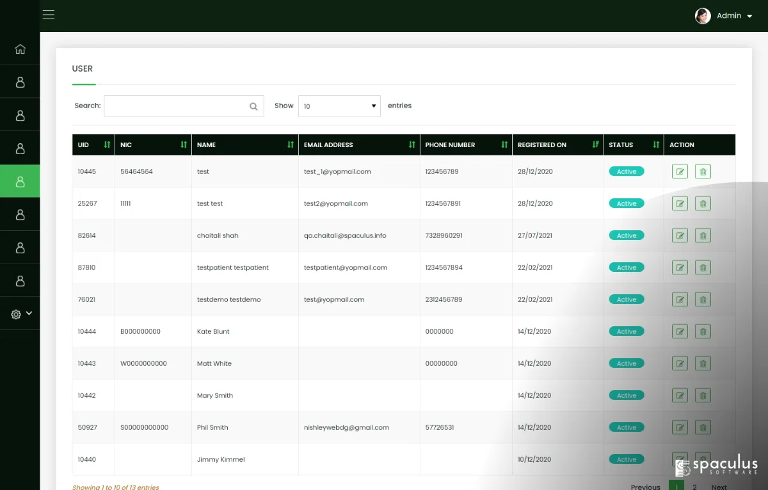The image size is (768, 490).
Task: Expand the Admin account dropdown arrow
Action: (749, 16)
